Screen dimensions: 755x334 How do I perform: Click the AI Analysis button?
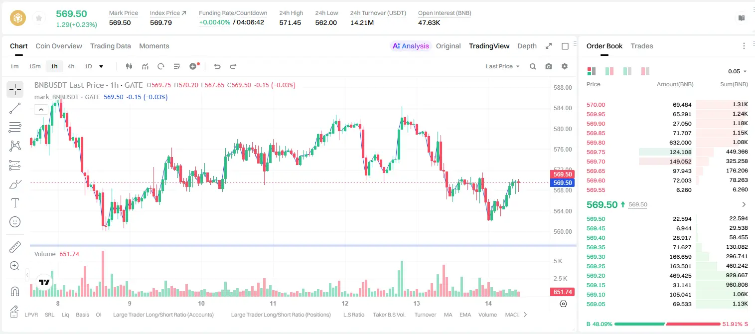411,46
